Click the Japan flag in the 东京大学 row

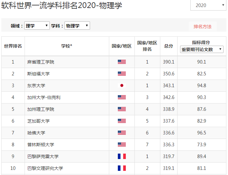click(x=122, y=85)
